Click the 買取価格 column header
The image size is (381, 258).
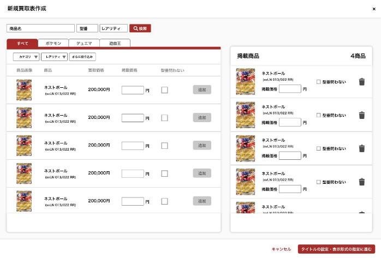[x=96, y=70]
